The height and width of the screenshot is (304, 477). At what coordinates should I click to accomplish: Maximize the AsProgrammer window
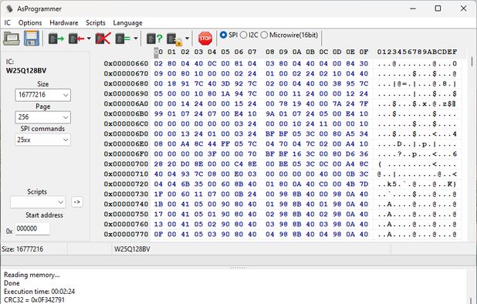point(438,8)
